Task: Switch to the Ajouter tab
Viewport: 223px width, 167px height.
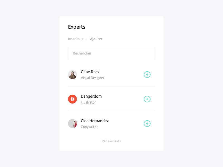Action: click(96, 39)
